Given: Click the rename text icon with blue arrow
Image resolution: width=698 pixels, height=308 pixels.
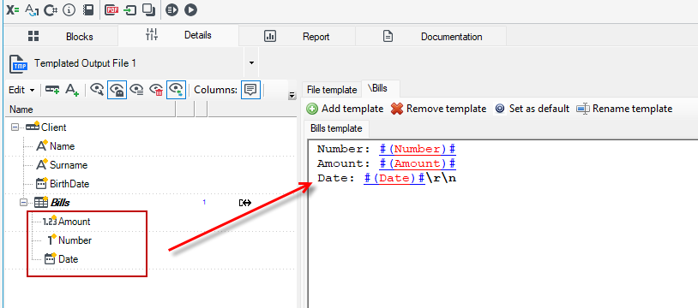Looking at the screenshot, I should coord(32,9).
